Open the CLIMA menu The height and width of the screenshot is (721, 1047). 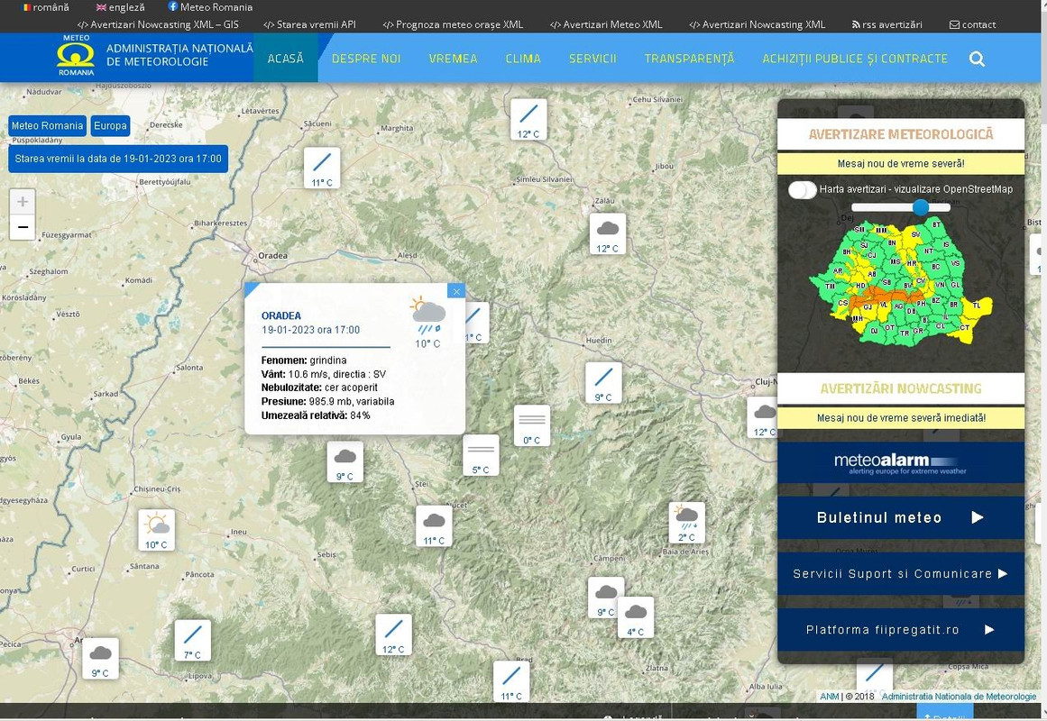[523, 59]
